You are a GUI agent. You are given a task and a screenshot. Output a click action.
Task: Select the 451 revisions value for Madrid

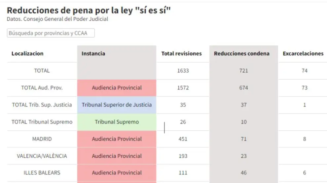click(x=183, y=139)
